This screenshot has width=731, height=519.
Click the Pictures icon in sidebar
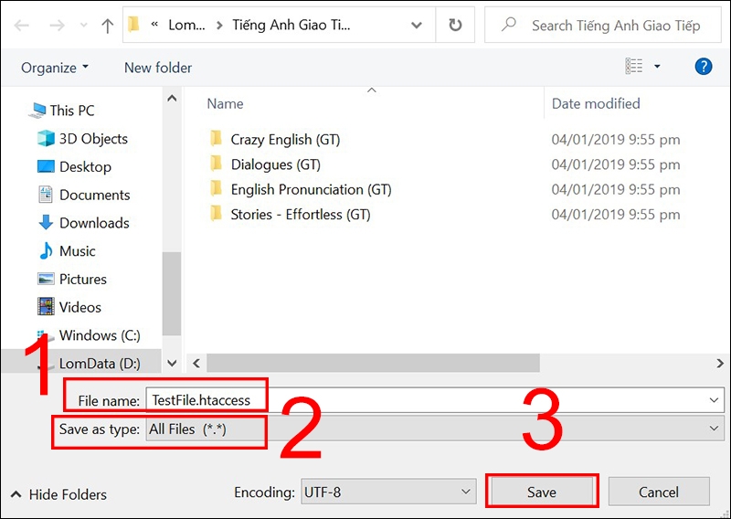[x=46, y=279]
